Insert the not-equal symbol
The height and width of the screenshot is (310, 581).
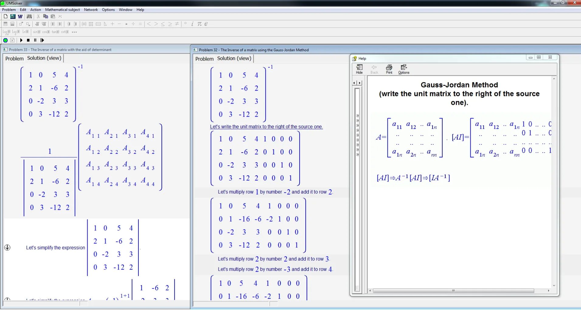(177, 24)
